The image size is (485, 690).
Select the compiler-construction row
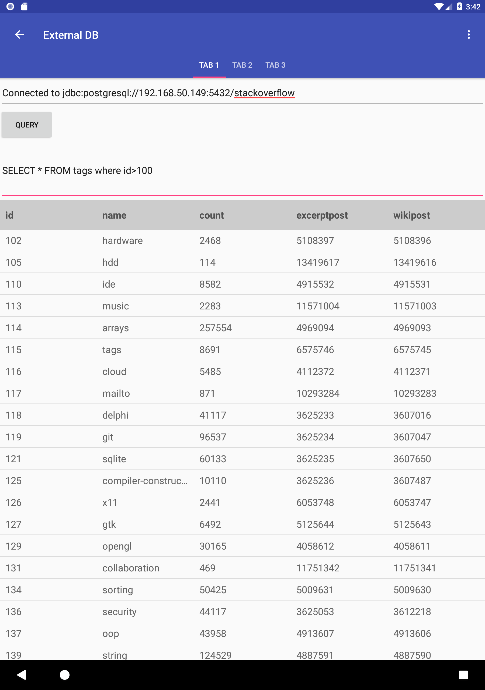(210, 481)
